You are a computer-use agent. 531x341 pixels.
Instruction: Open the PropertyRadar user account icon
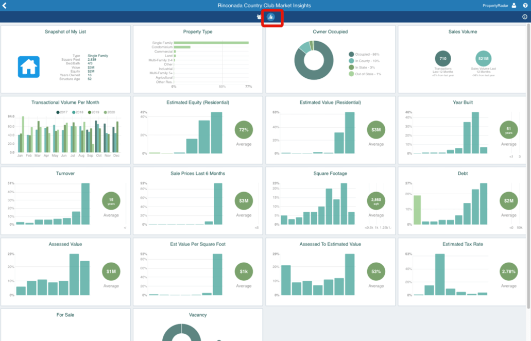point(514,6)
